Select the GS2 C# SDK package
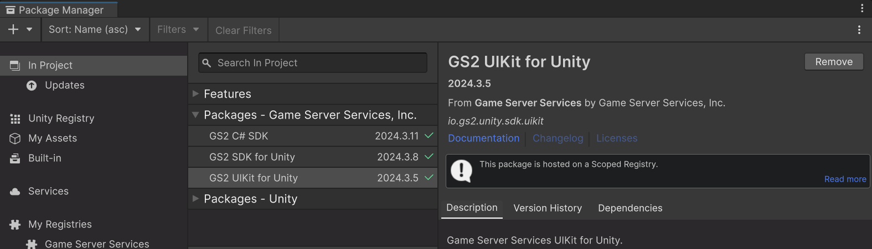This screenshot has width=872, height=249. click(x=313, y=136)
